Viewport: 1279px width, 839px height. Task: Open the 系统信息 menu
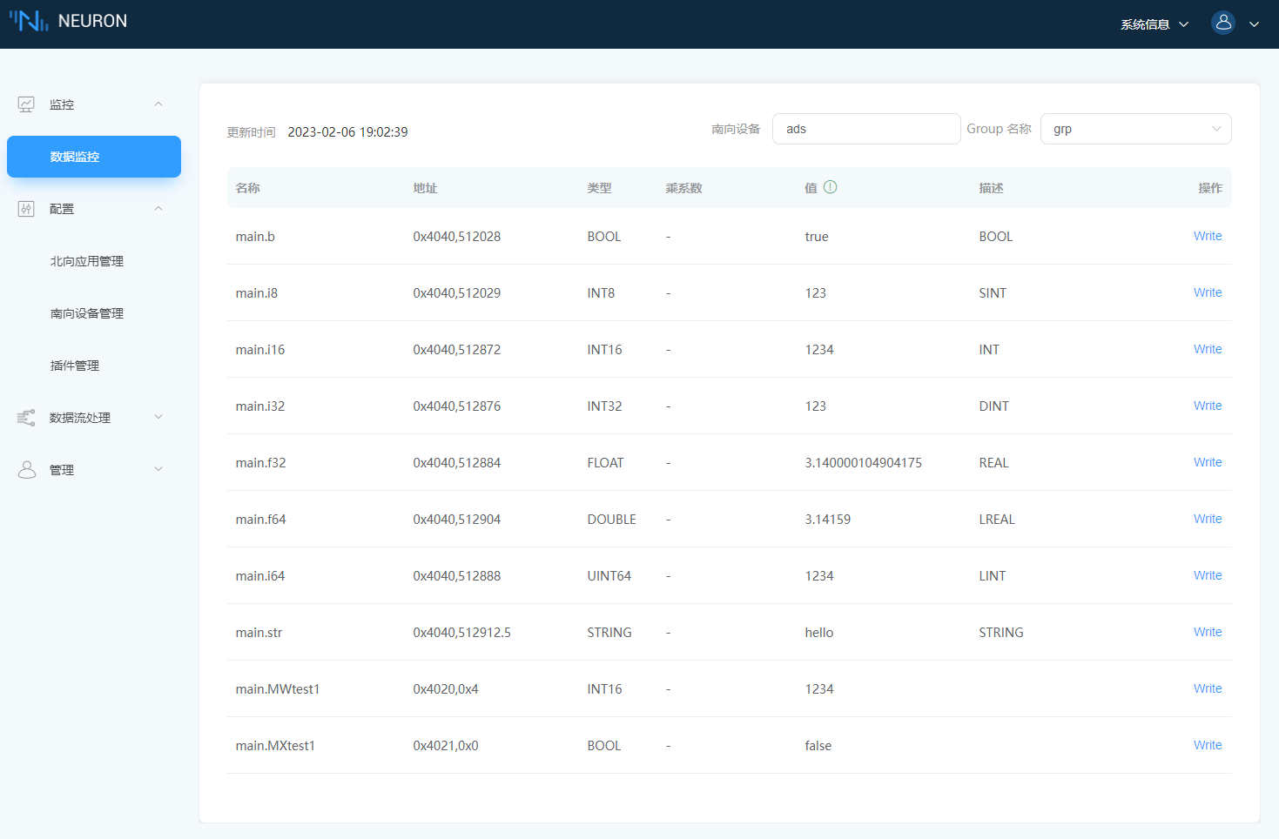1146,24
